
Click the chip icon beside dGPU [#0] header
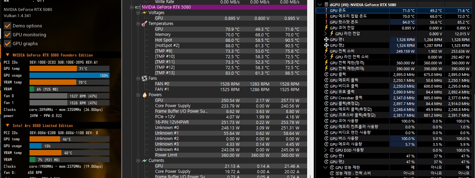pos(326,5)
